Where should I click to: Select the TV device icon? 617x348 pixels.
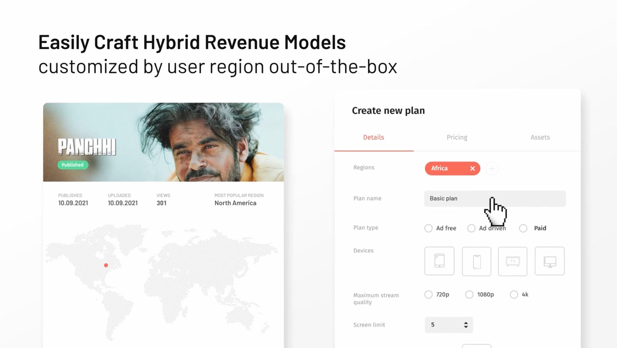[513, 261]
